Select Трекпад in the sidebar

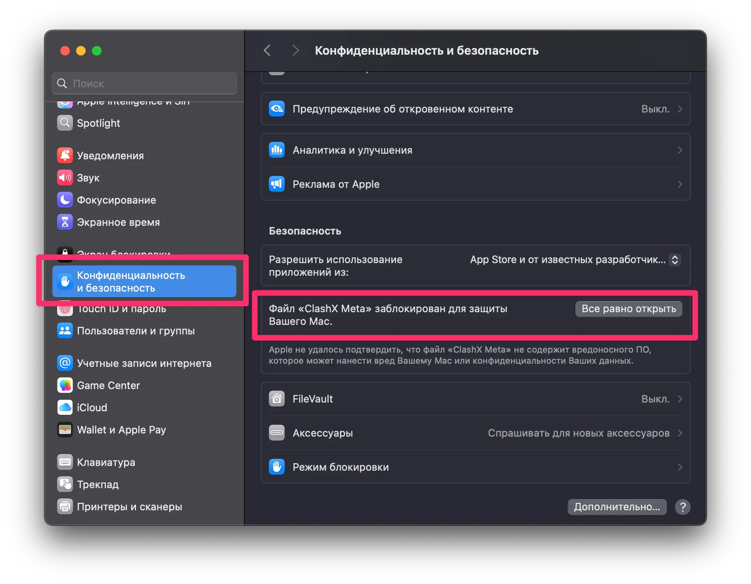click(x=97, y=484)
